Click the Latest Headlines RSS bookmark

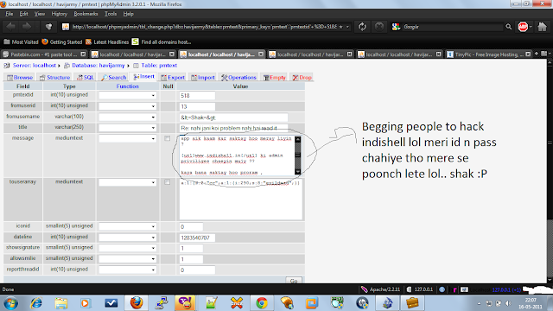coord(107,42)
